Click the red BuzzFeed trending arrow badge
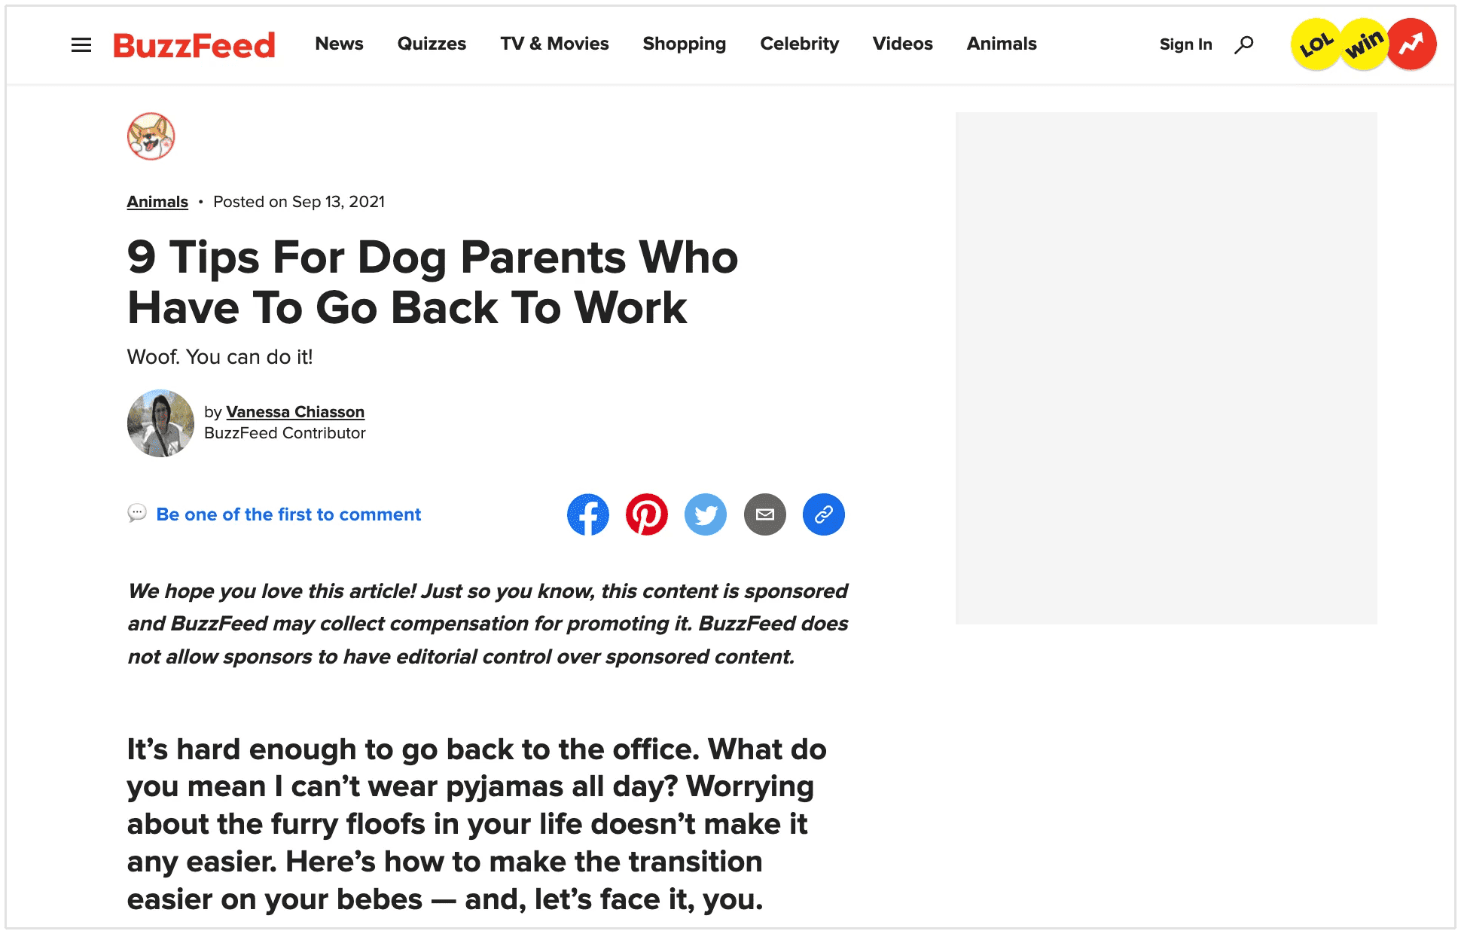Screen dimensions: 1461x934 (x=1411, y=43)
